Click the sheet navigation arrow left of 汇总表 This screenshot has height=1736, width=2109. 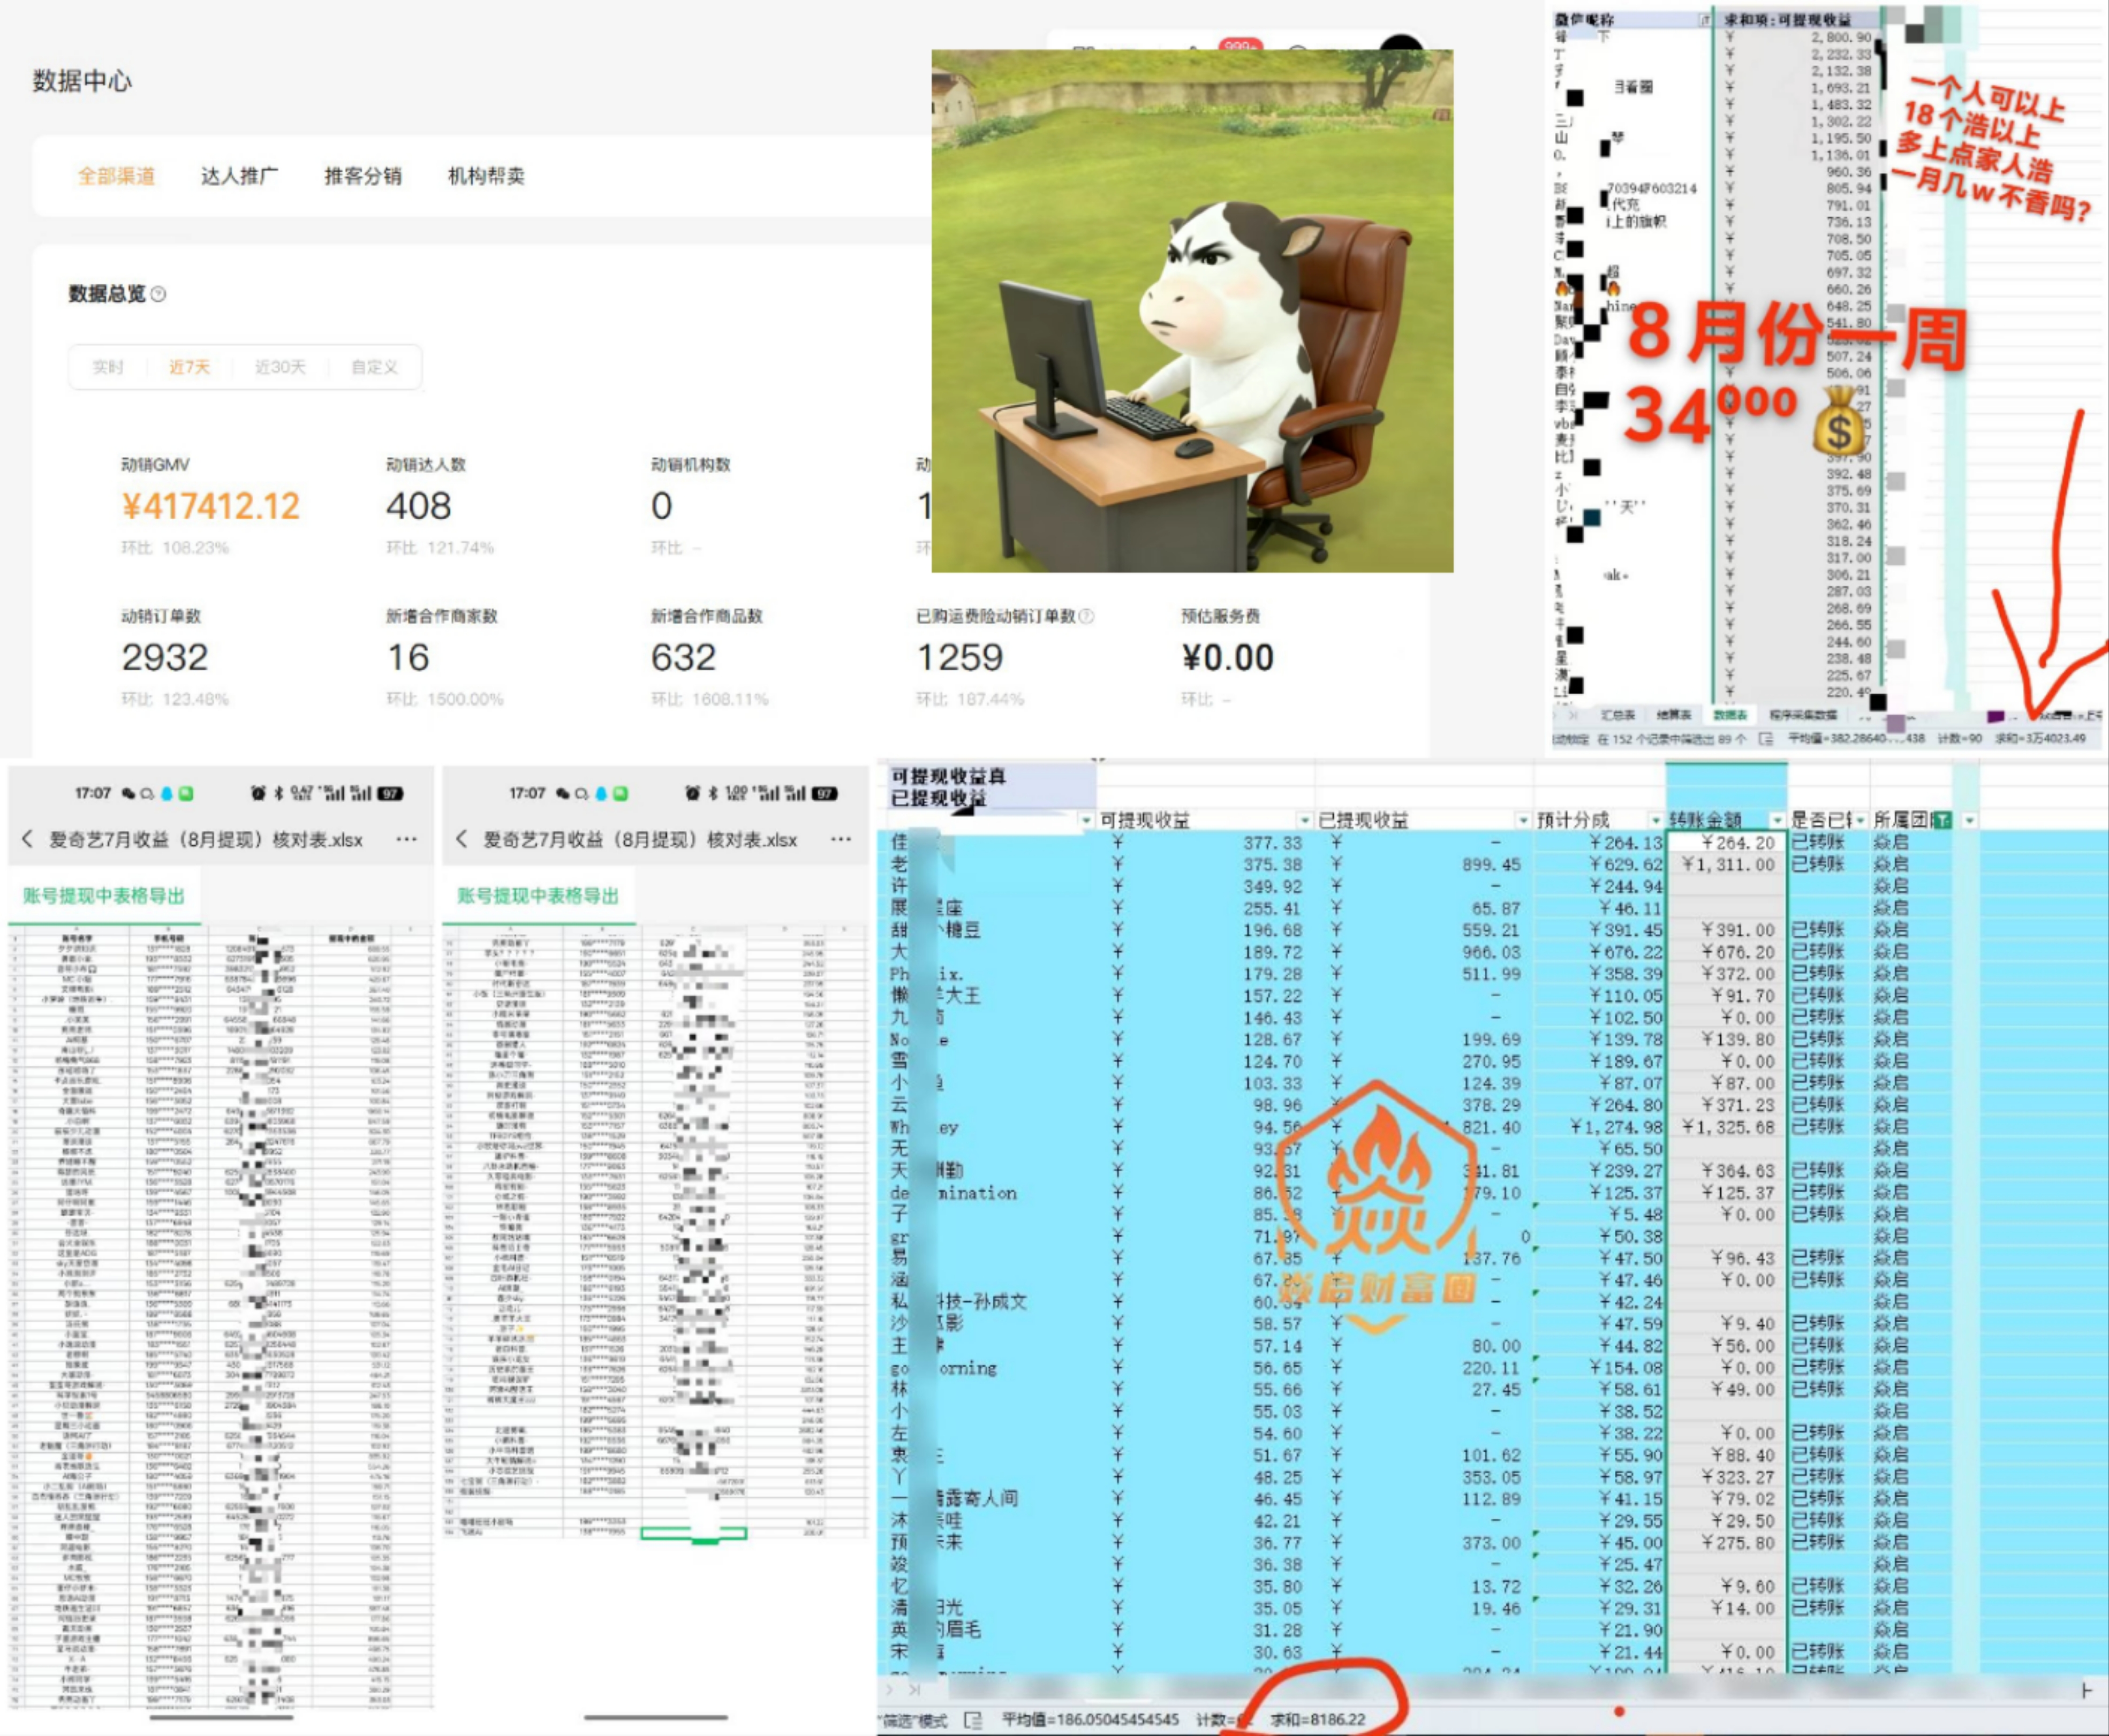click(x=1573, y=715)
